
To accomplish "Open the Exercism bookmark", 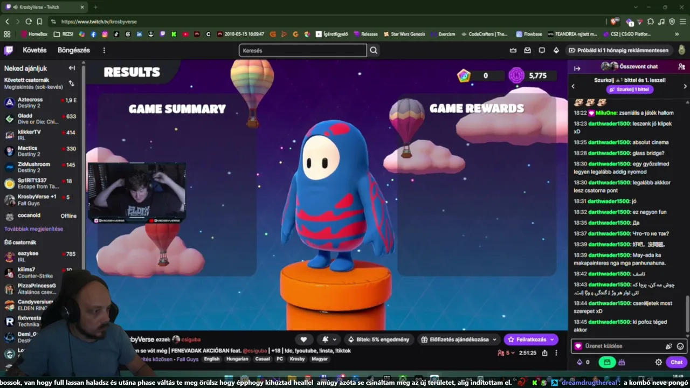I will point(443,34).
